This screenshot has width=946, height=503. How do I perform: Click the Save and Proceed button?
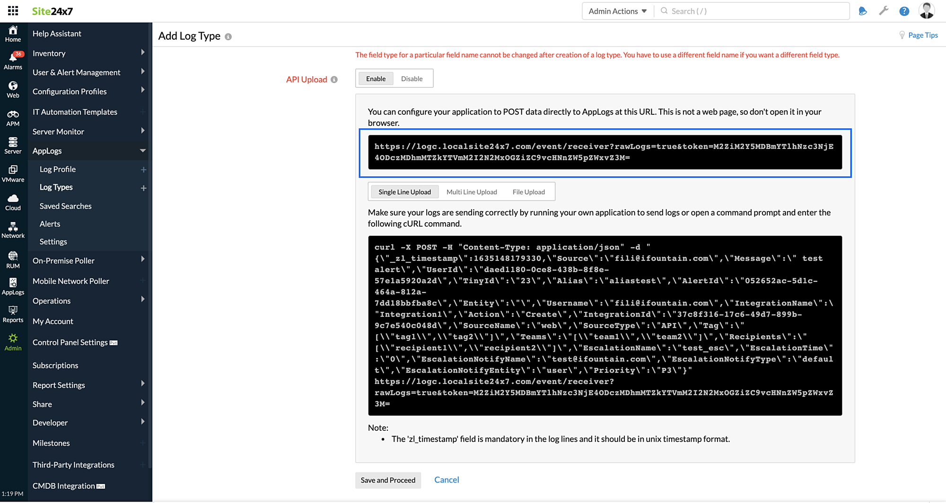click(x=388, y=480)
